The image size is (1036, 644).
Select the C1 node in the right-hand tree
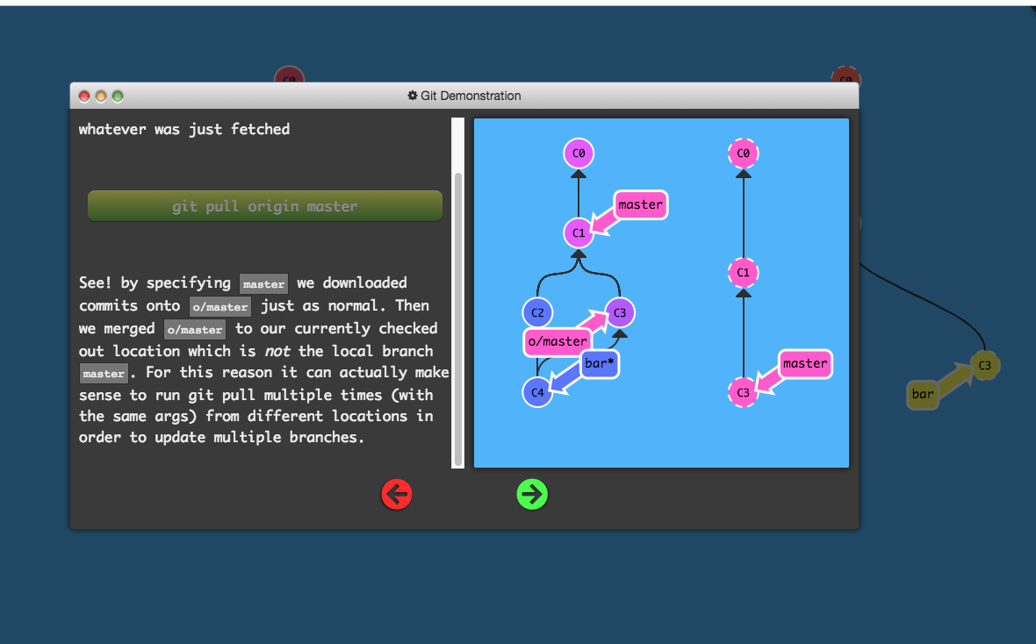[744, 273]
